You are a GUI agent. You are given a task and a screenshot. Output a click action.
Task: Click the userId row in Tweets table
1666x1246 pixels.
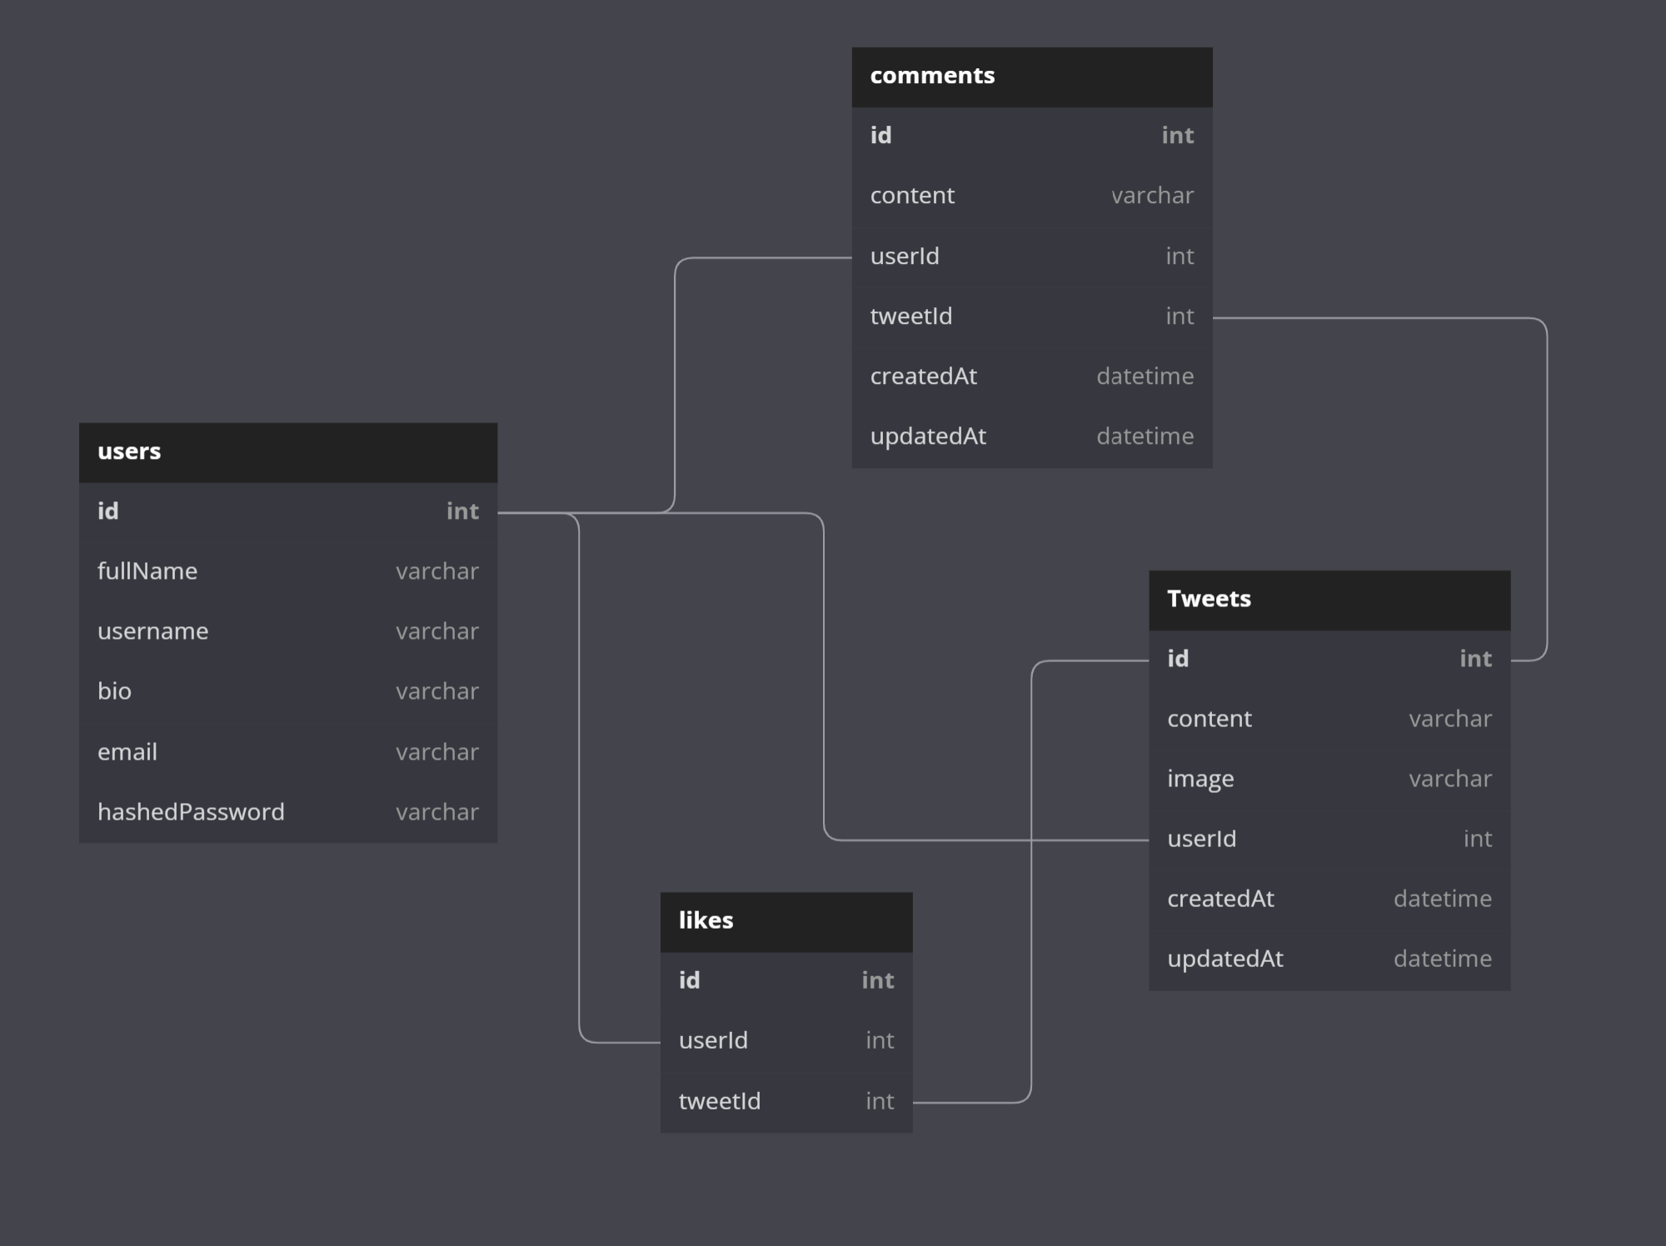coord(1329,840)
